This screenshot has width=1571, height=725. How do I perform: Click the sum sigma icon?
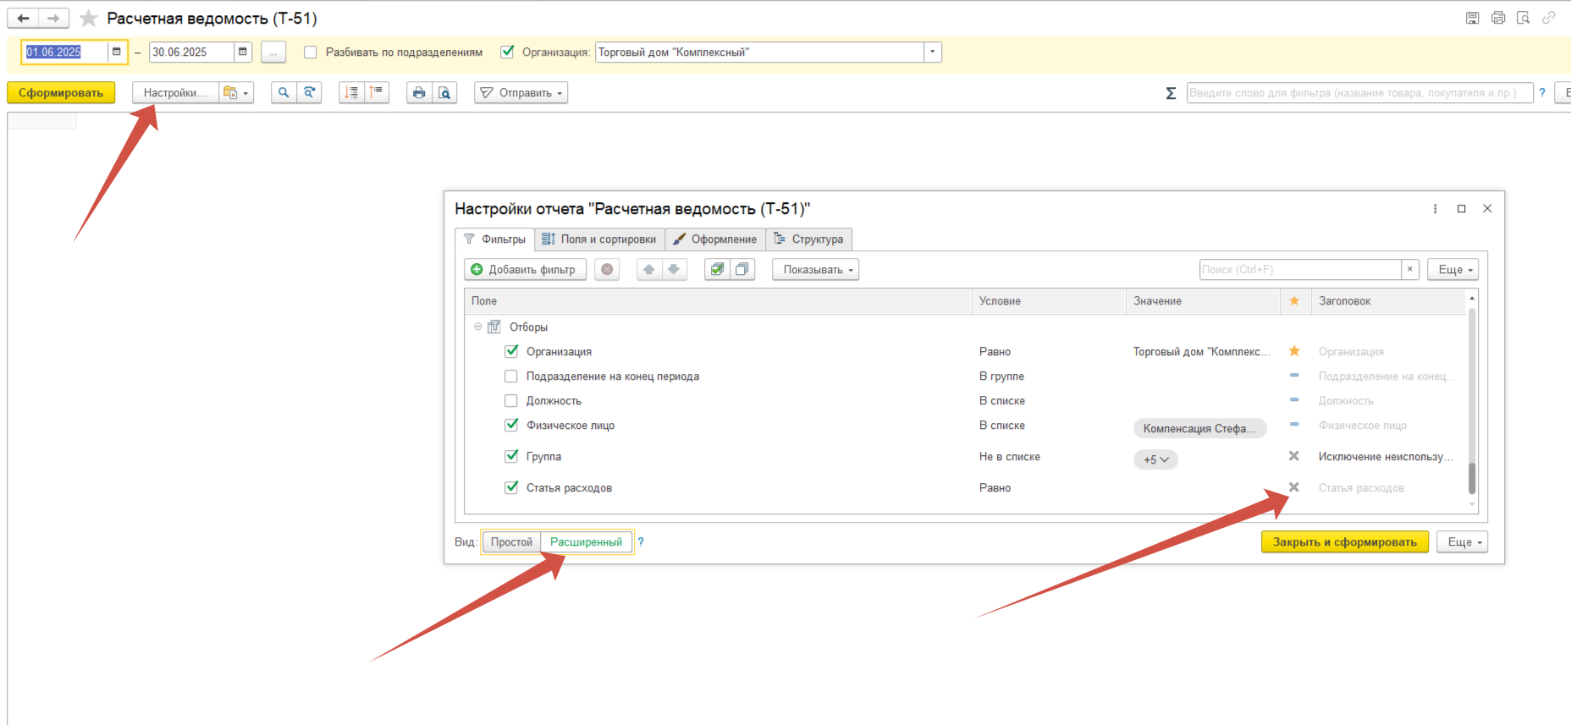coord(1171,93)
